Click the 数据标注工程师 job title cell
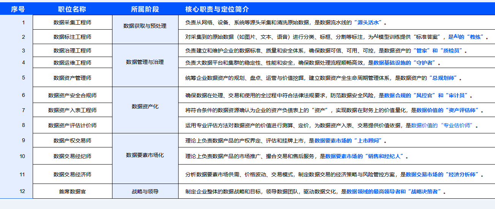This screenshot has width=495, height=209. click(x=72, y=37)
